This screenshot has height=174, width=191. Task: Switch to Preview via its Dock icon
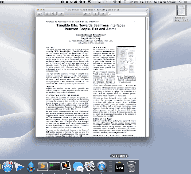(x=90, y=166)
